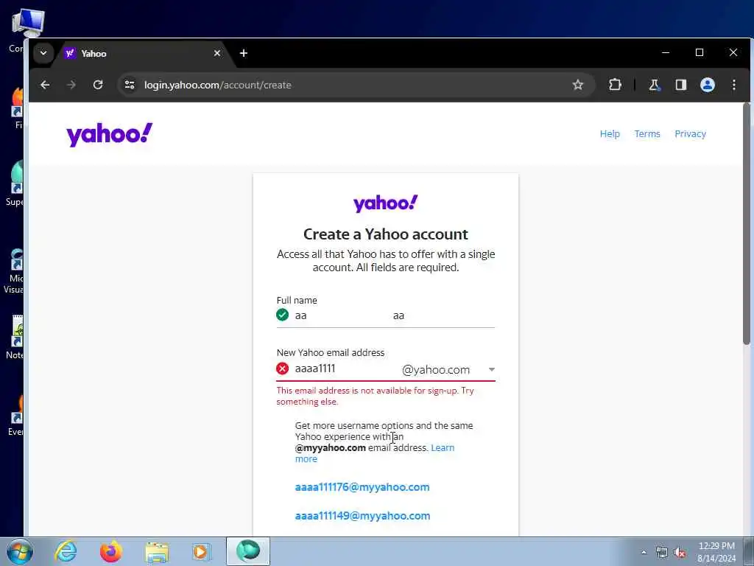Open Windows Media Player from taskbar

[202, 552]
